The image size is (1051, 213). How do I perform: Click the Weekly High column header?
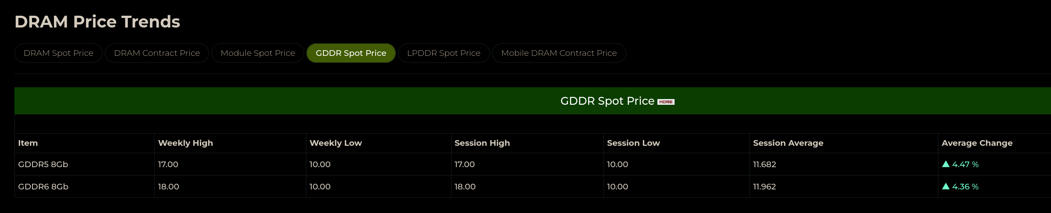pos(185,143)
